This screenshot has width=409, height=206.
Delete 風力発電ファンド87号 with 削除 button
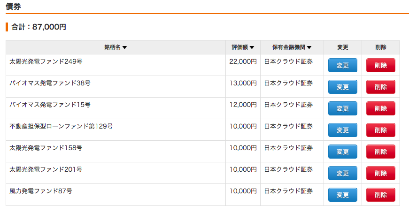pos(380,195)
